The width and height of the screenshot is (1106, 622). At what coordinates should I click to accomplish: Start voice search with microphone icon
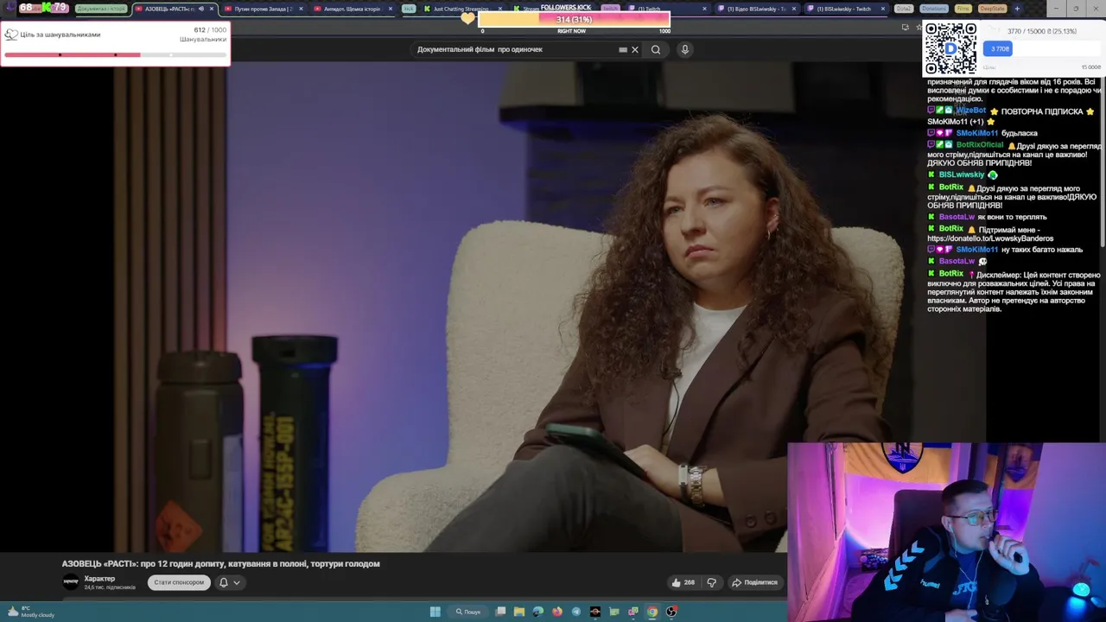tap(684, 49)
